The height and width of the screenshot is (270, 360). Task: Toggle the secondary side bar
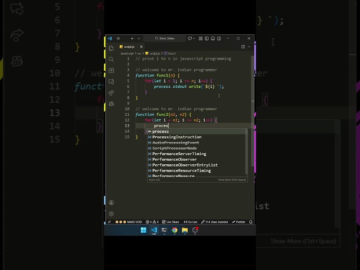(x=219, y=38)
